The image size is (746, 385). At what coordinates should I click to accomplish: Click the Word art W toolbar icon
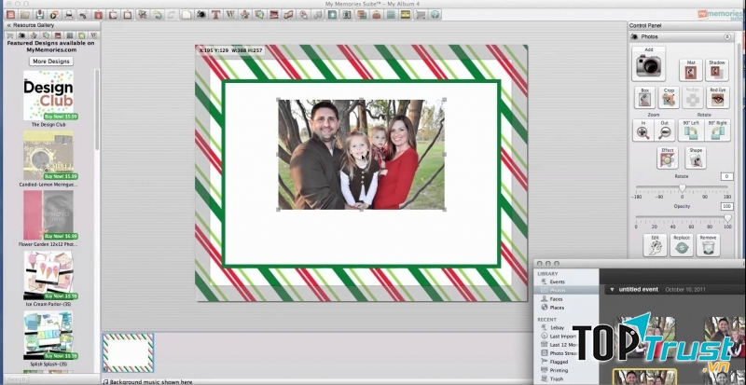pos(230,15)
